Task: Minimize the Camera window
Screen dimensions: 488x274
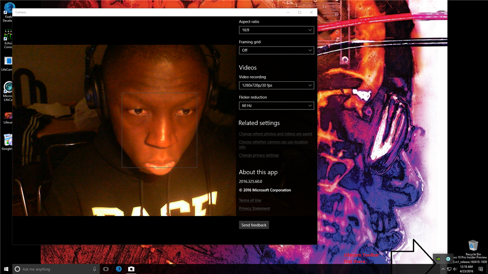Action: point(288,12)
